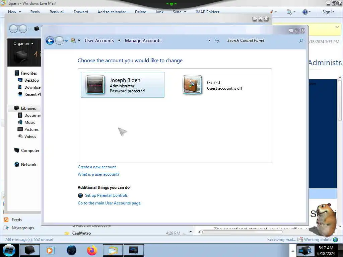The image size is (343, 257).
Task: Click the Parental Controls globe icon
Action: 80,195
